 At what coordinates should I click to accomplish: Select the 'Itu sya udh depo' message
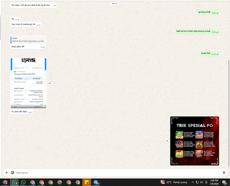pos(22,112)
